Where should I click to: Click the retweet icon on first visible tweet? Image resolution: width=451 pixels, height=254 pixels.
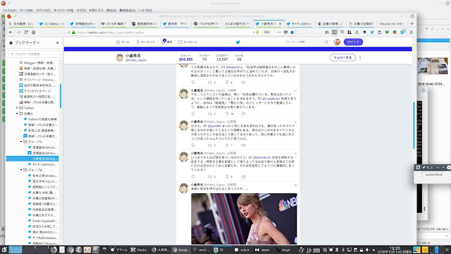210,83
